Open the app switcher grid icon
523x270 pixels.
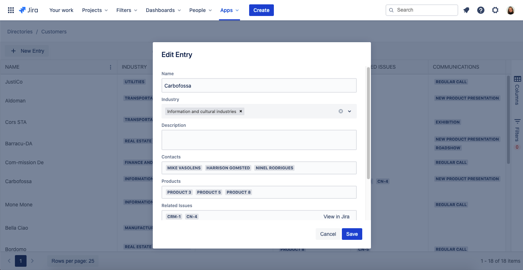pyautogui.click(x=11, y=10)
